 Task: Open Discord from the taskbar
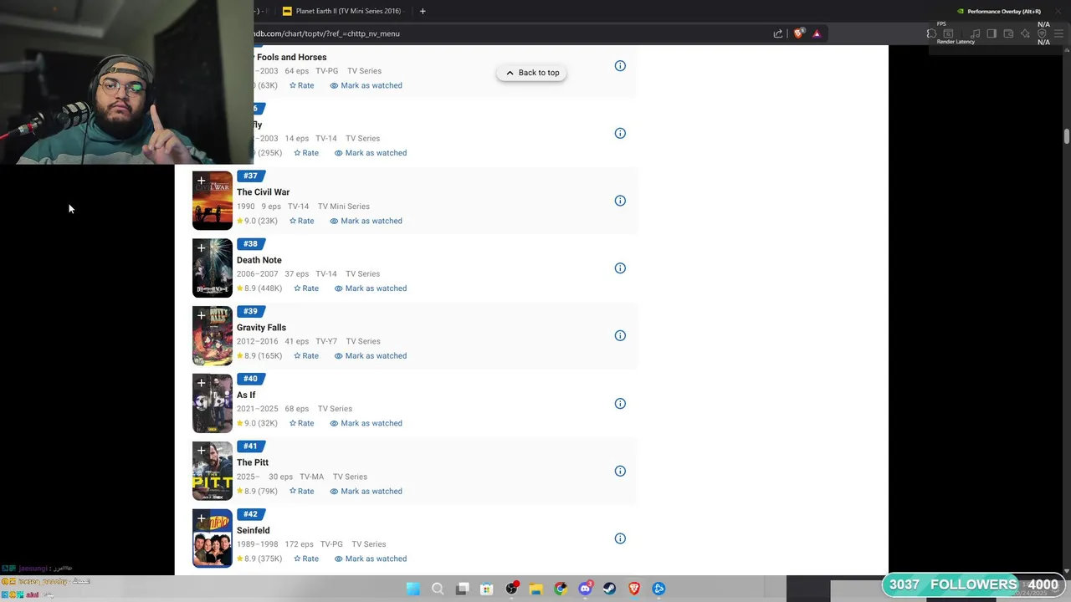[585, 589]
